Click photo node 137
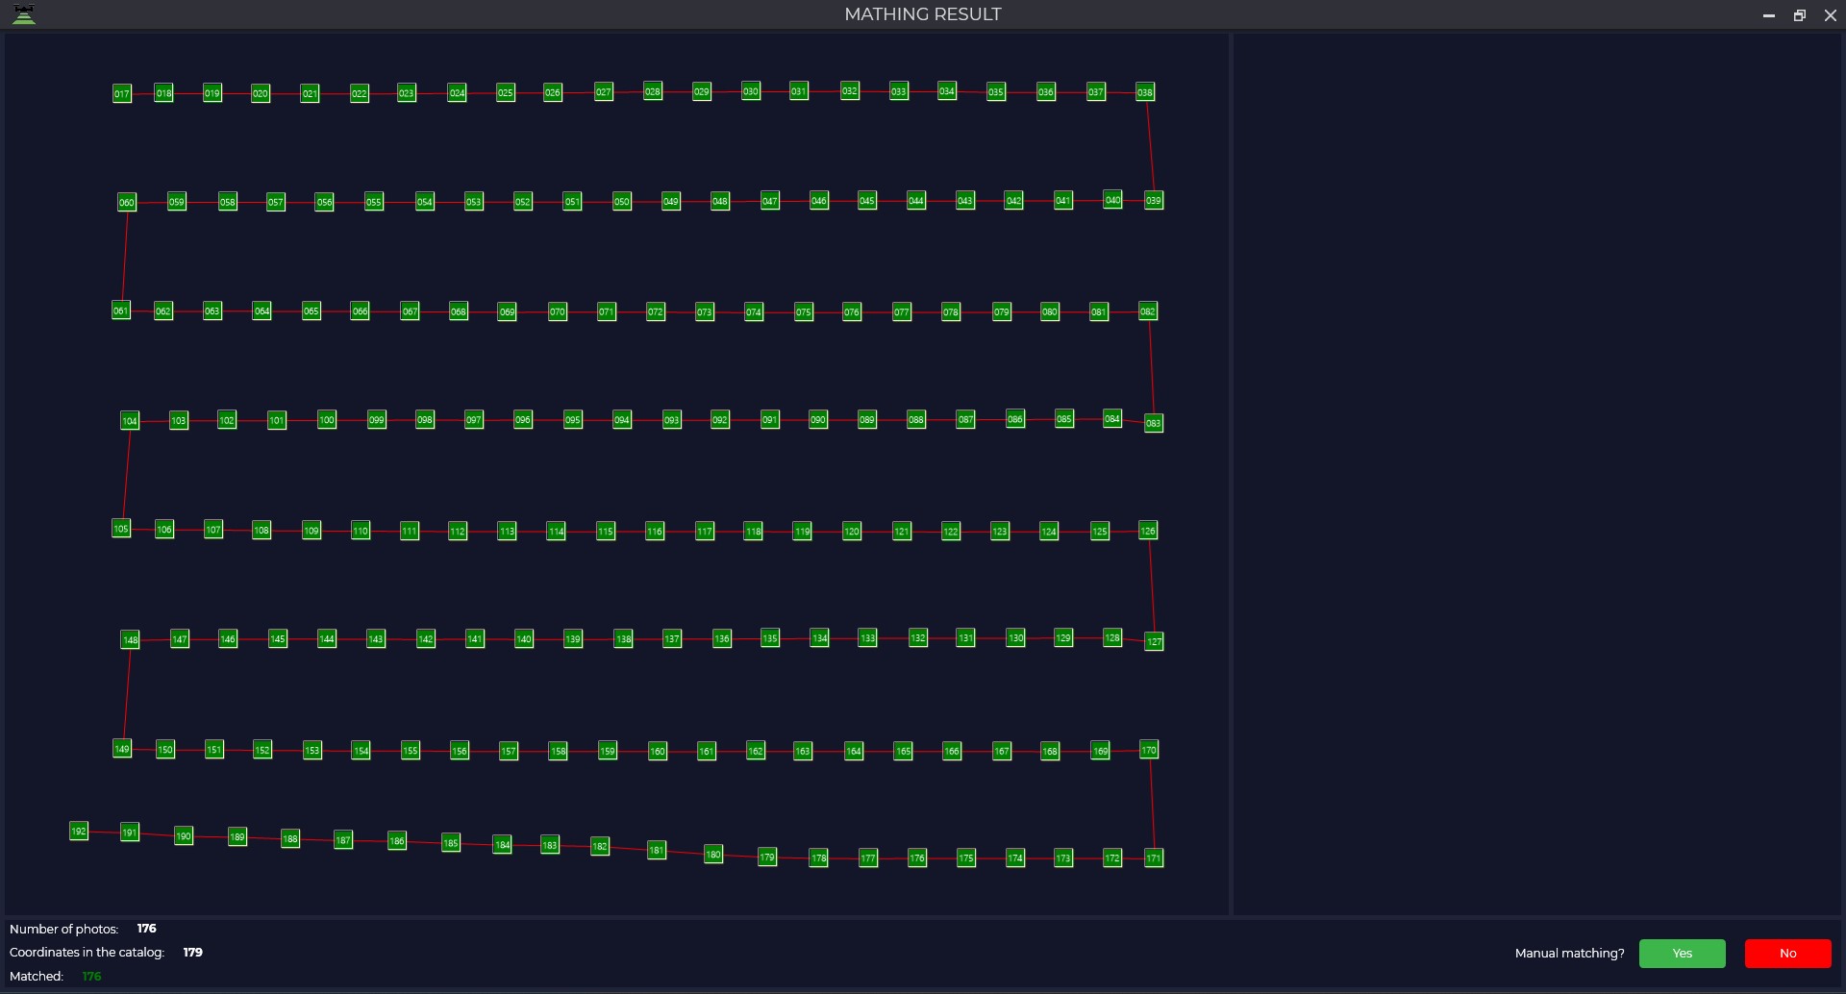Screen dimensions: 1846x994 [672, 639]
